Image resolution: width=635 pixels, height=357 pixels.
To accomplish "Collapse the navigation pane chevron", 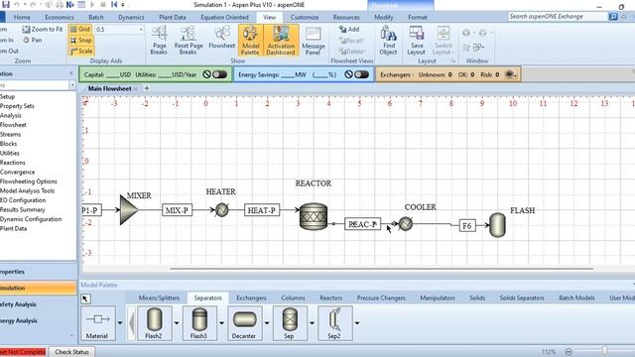I will point(71,73).
